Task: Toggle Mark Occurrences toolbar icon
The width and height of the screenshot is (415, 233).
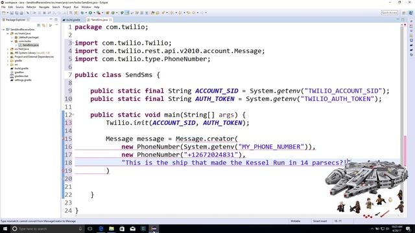Action: pos(127,13)
